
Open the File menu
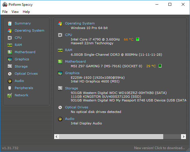tap(5, 12)
